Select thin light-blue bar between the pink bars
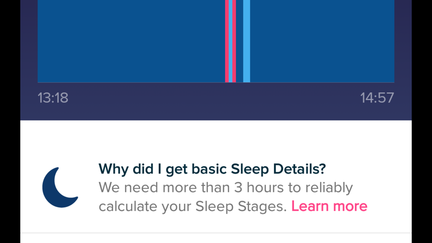The image size is (432, 243). tap(231, 41)
